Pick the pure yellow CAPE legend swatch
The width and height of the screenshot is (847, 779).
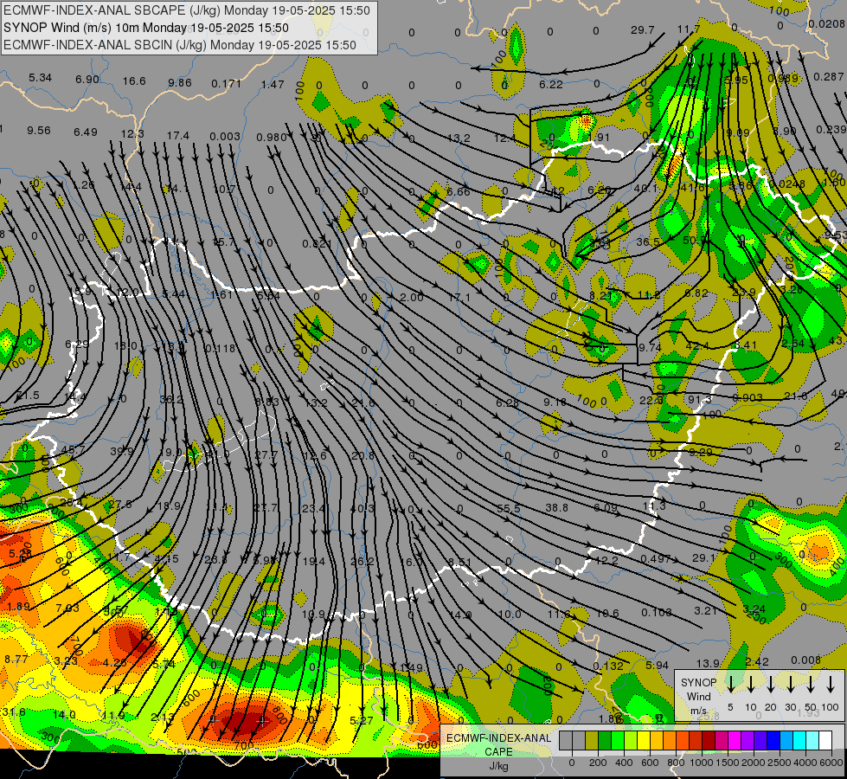644,741
